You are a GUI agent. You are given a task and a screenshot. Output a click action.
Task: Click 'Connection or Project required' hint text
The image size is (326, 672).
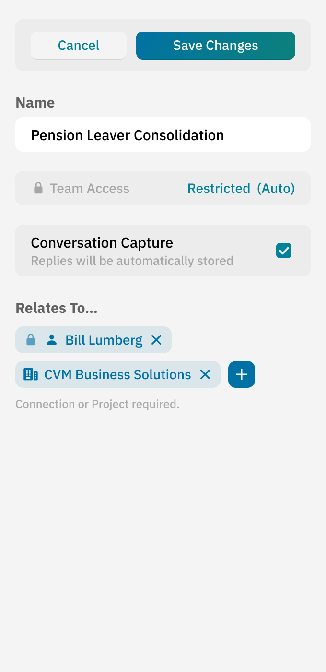(x=97, y=404)
